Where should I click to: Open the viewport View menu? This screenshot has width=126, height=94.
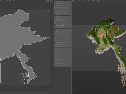[x=76, y=1]
